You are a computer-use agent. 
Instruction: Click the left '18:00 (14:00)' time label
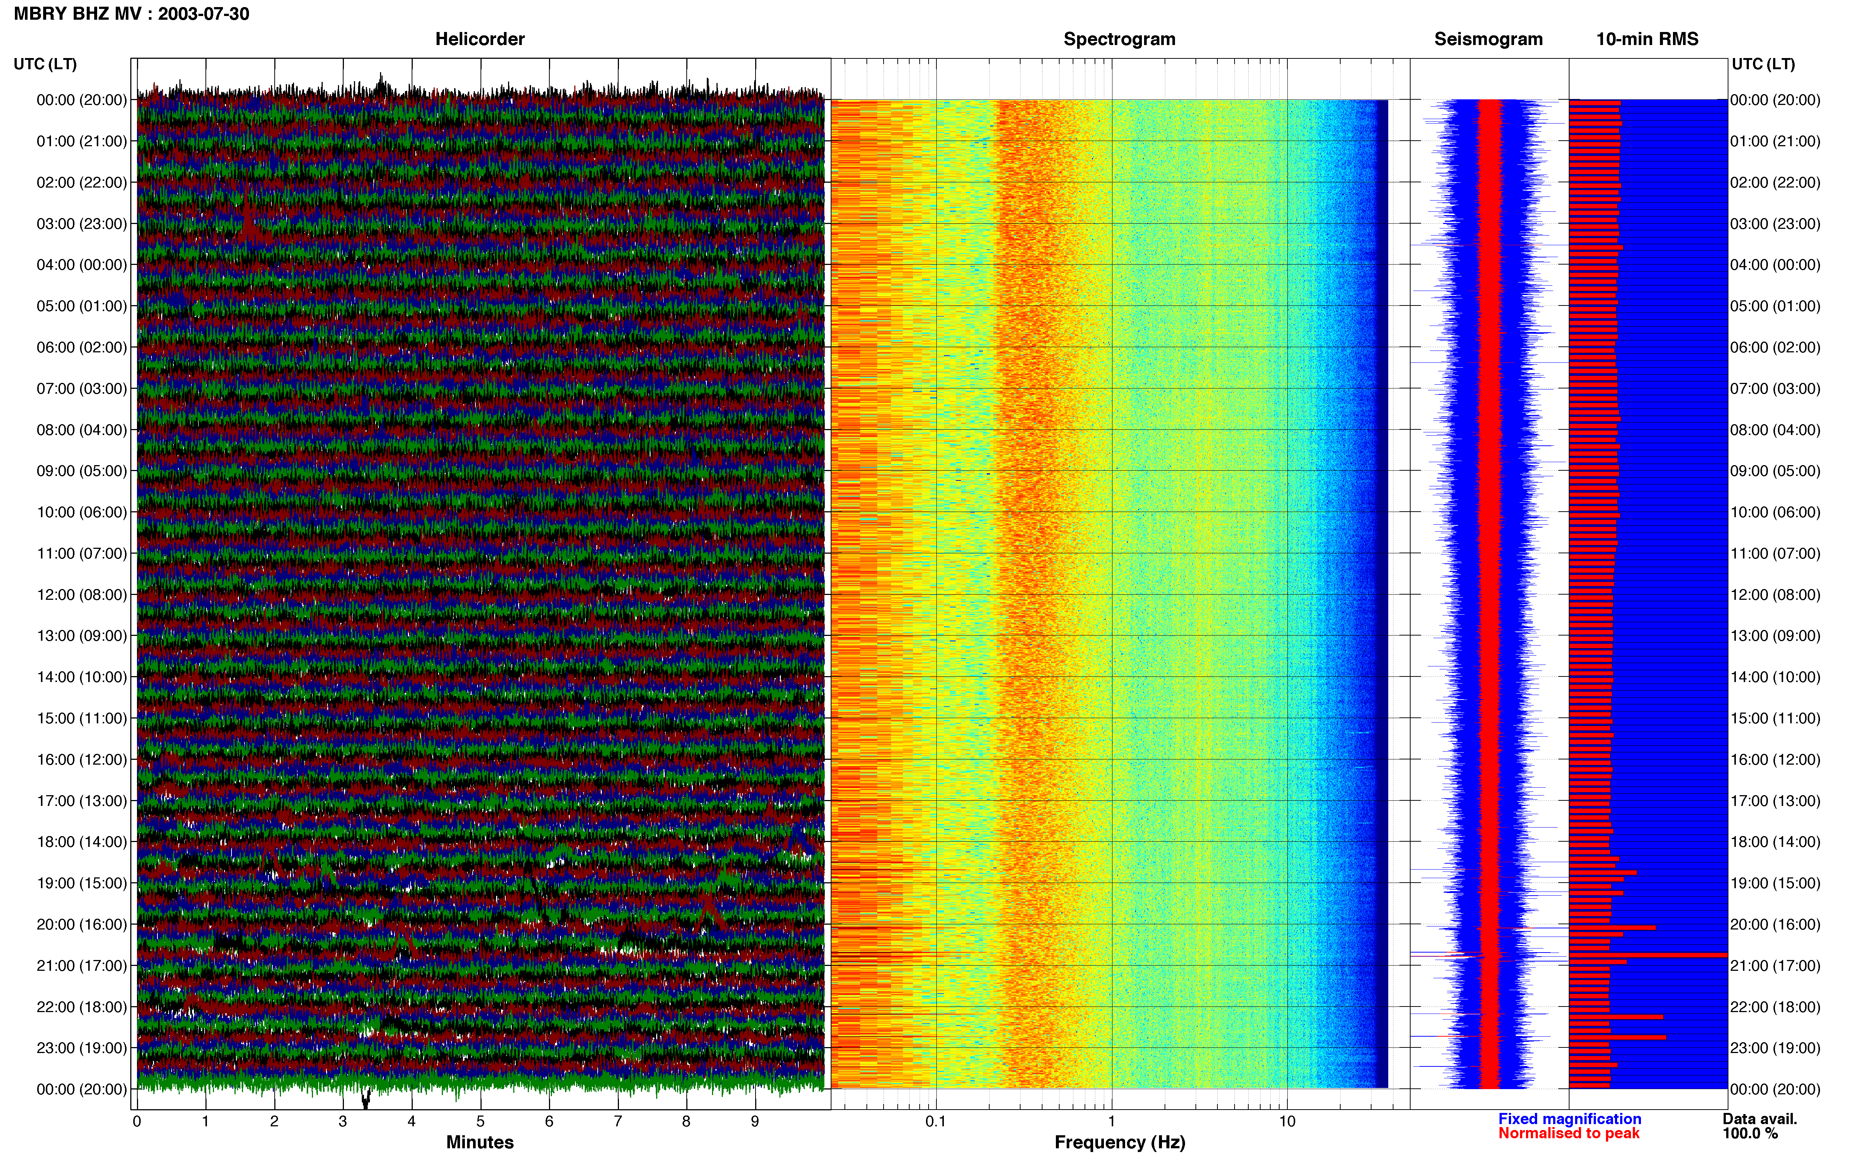tap(82, 842)
